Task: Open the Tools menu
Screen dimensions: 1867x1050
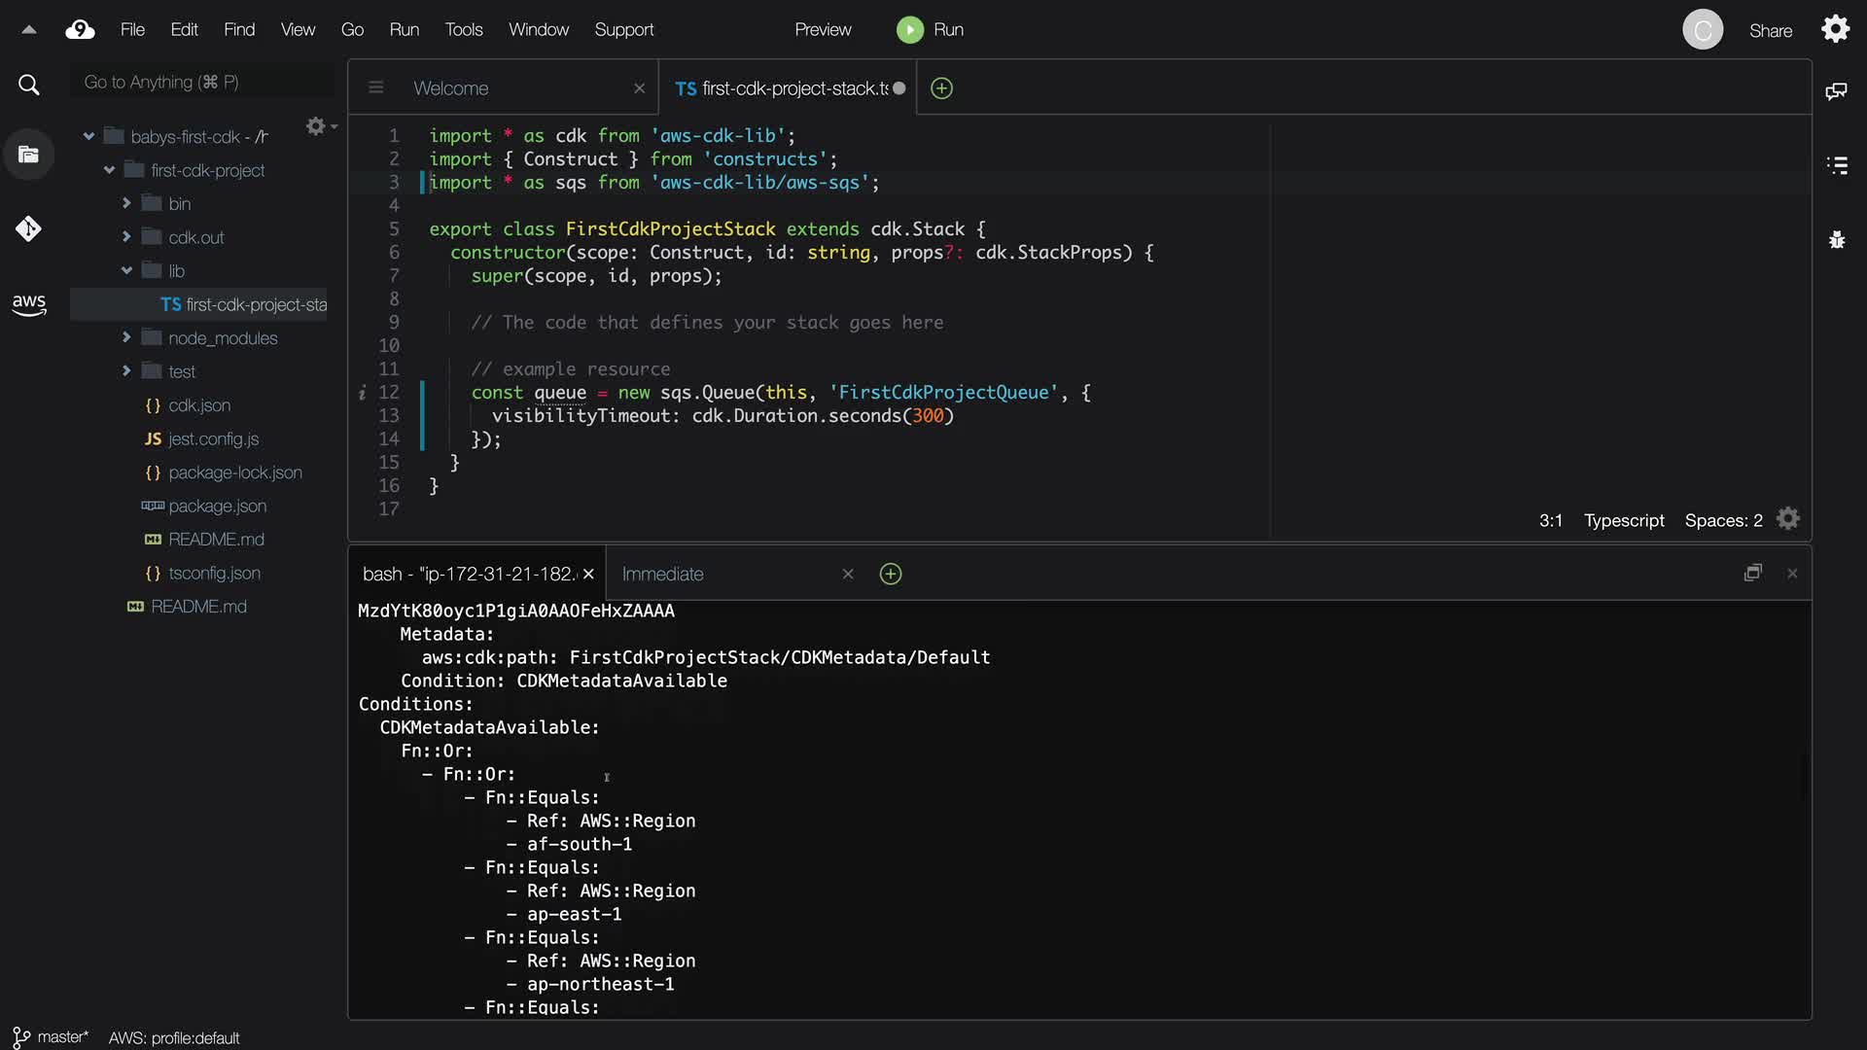Action: tap(463, 30)
